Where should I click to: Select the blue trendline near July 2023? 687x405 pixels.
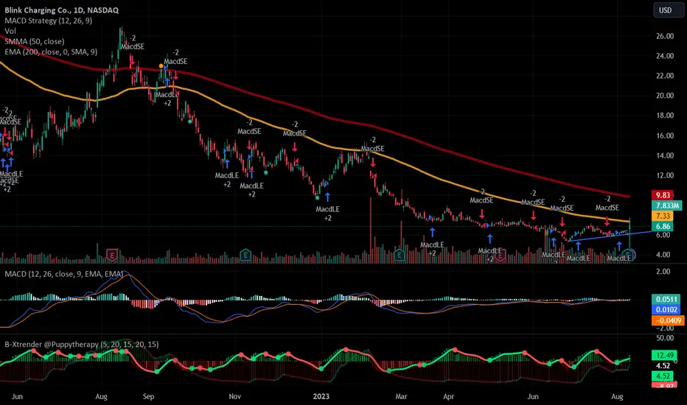(609, 236)
